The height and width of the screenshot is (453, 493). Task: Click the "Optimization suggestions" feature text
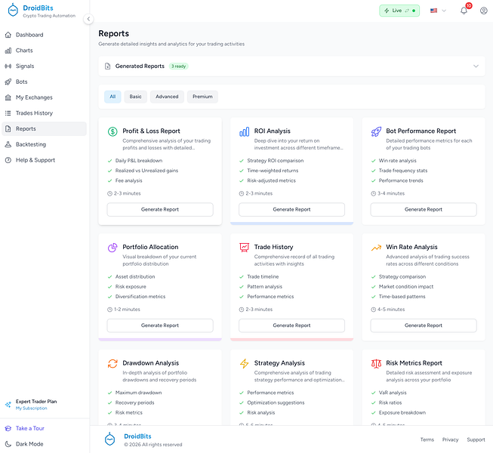(276, 402)
